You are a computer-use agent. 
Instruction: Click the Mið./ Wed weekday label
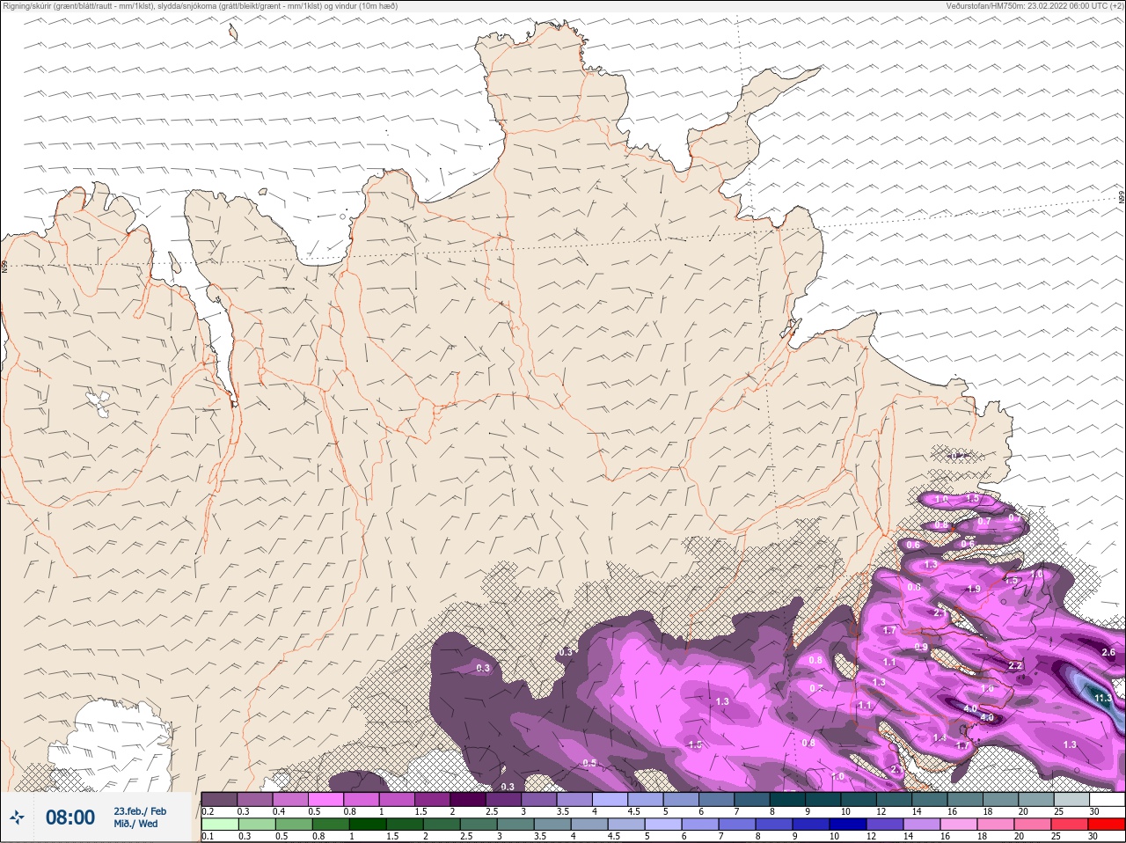(135, 824)
